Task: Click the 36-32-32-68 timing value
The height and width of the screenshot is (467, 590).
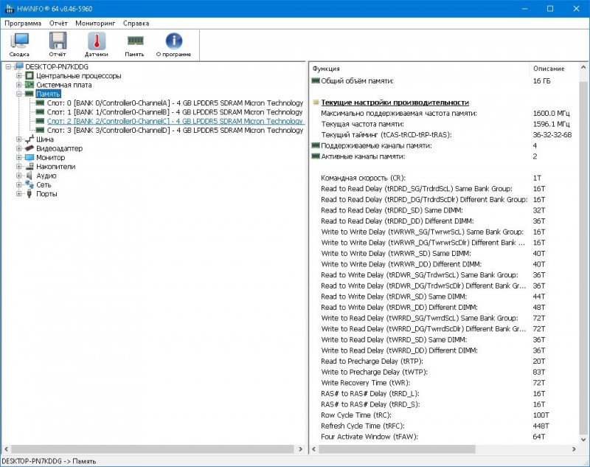Action: coord(552,135)
